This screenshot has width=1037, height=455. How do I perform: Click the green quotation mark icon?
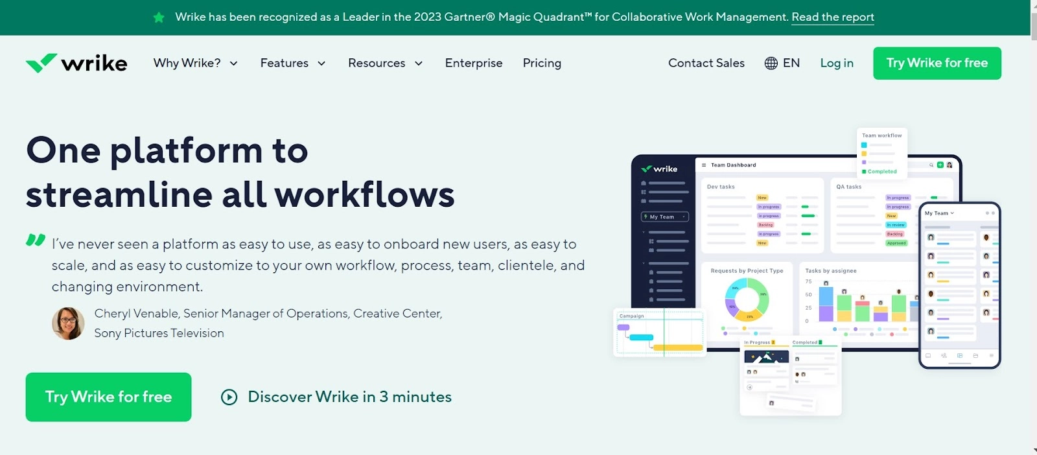pos(36,240)
